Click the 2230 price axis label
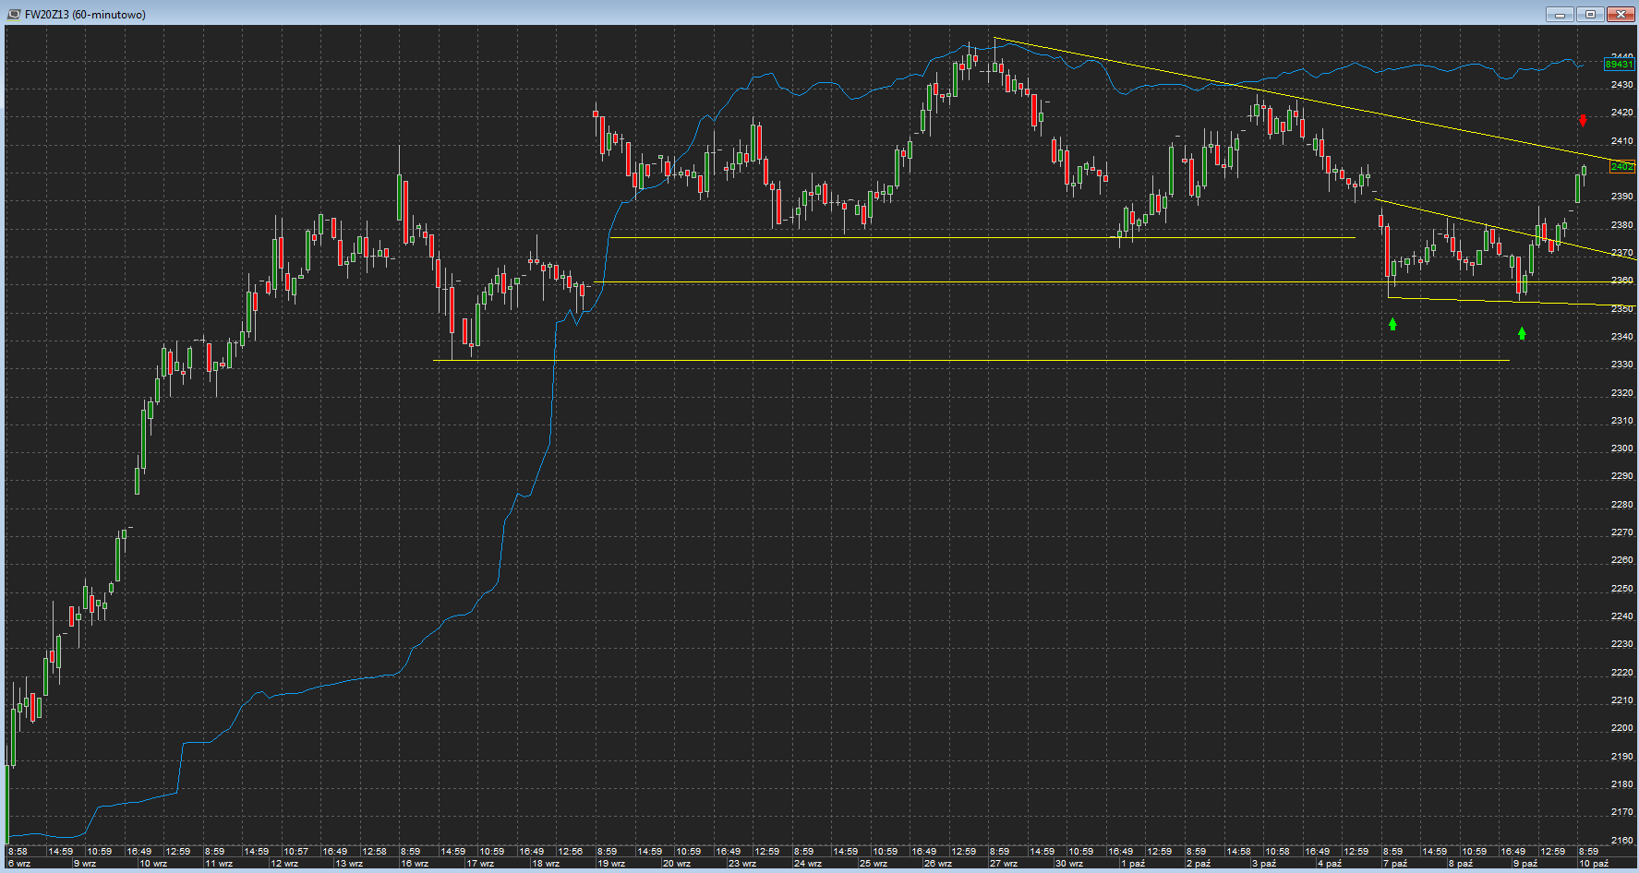The image size is (1639, 873). [1621, 644]
